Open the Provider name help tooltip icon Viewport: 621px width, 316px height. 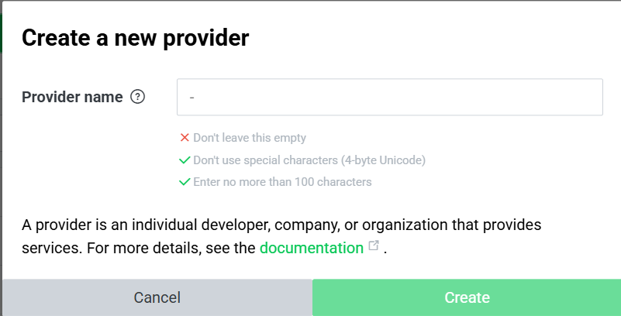tap(137, 97)
